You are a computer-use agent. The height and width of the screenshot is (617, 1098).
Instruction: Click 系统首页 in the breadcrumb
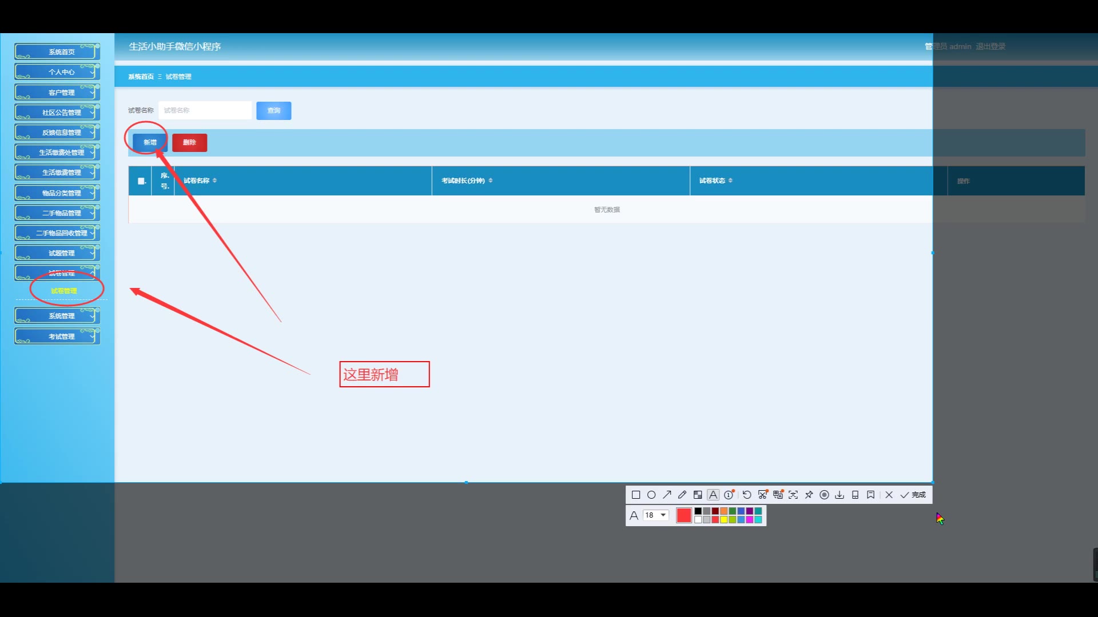(141, 77)
